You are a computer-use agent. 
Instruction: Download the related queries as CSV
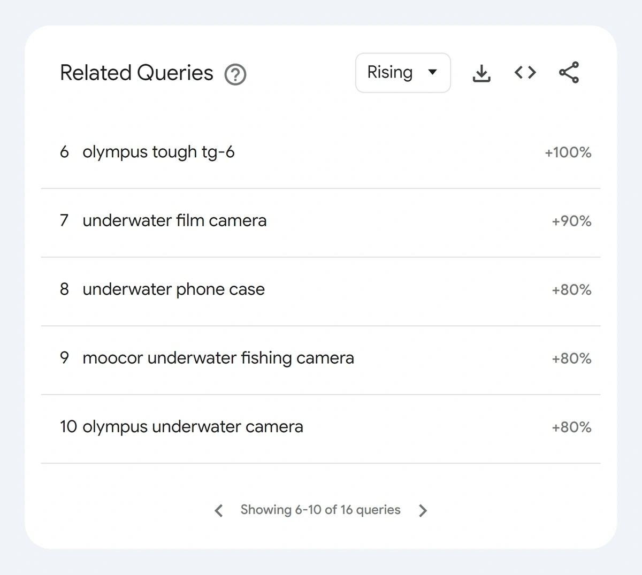(481, 73)
